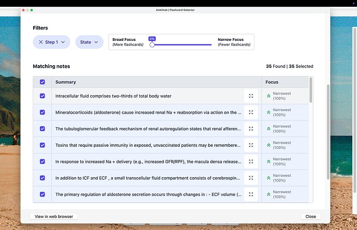357x230 pixels.
Task: Expand the Mineralocorticoids aldosterone note
Action: (x=251, y=112)
